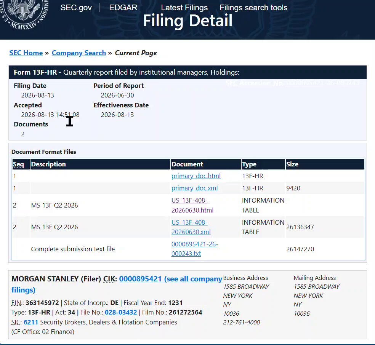The width and height of the screenshot is (375, 345).
Task: Open US_13F-408-20260630.xml information table
Action: click(191, 227)
